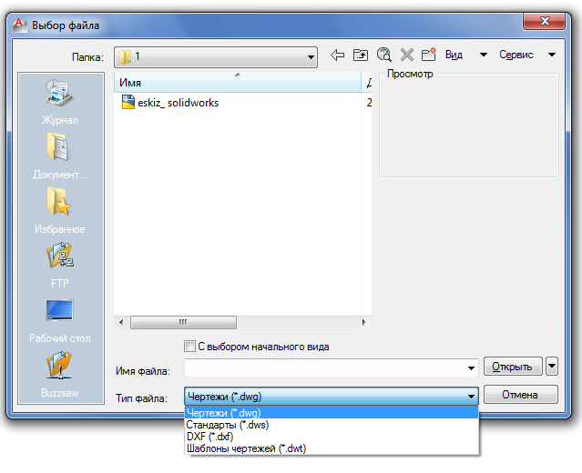
Task: Click the AutoCAD logo in title bar
Action: (x=20, y=25)
